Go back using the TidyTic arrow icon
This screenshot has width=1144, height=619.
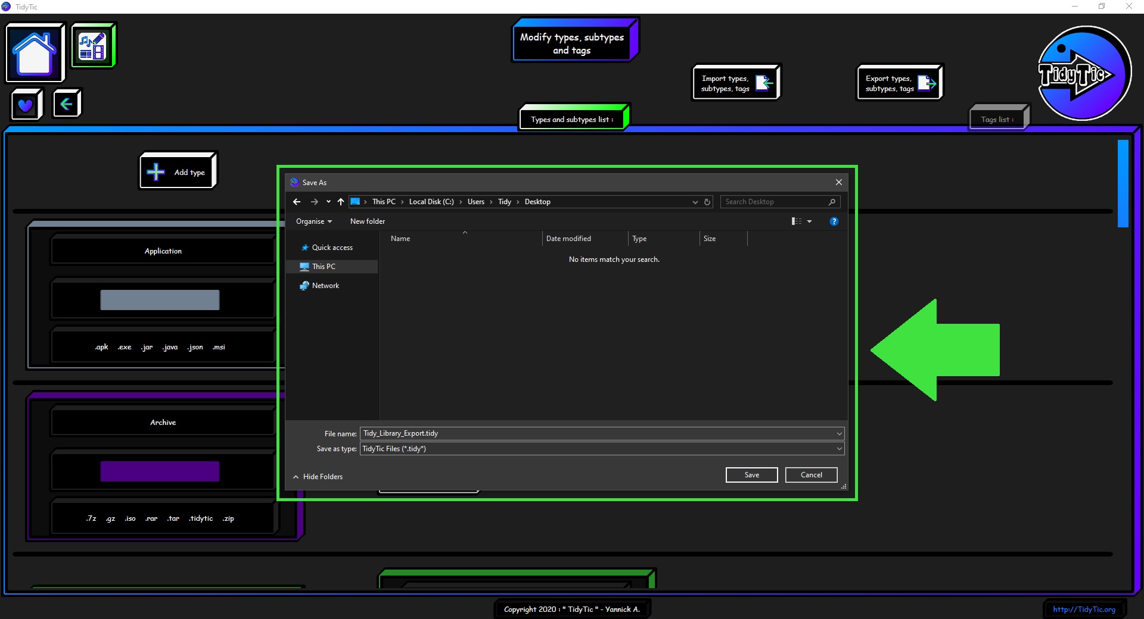click(x=66, y=105)
